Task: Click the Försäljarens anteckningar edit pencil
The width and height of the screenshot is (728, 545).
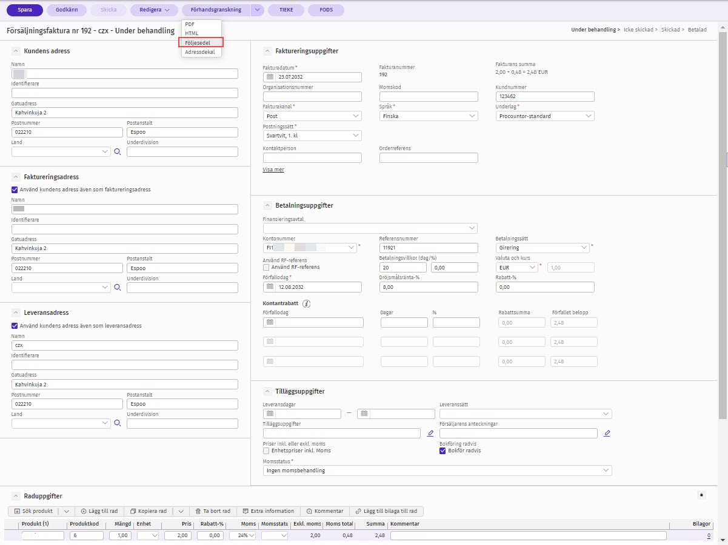Action: pyautogui.click(x=607, y=434)
